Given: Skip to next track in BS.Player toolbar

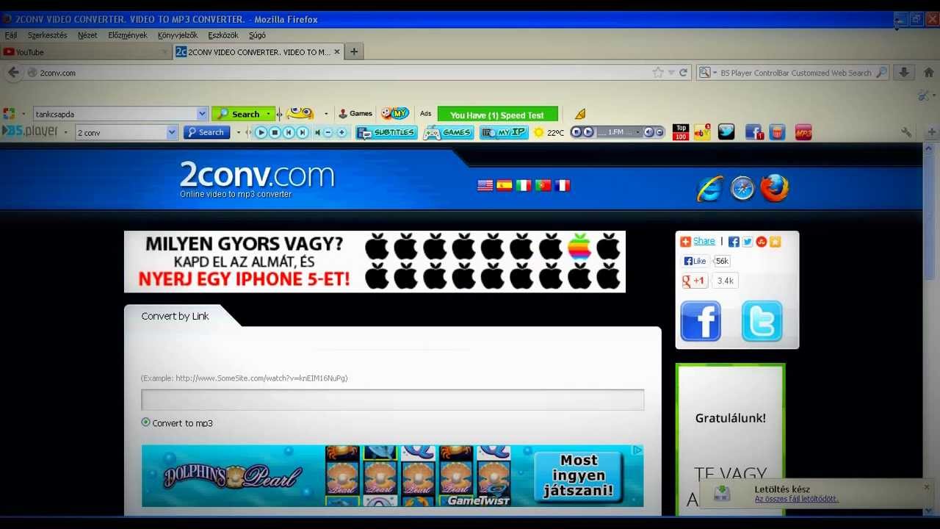Looking at the screenshot, I should (x=303, y=132).
